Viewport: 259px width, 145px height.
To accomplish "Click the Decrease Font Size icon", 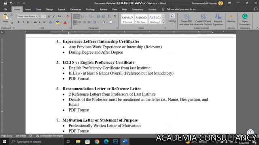I will pyautogui.click(x=54, y=17).
